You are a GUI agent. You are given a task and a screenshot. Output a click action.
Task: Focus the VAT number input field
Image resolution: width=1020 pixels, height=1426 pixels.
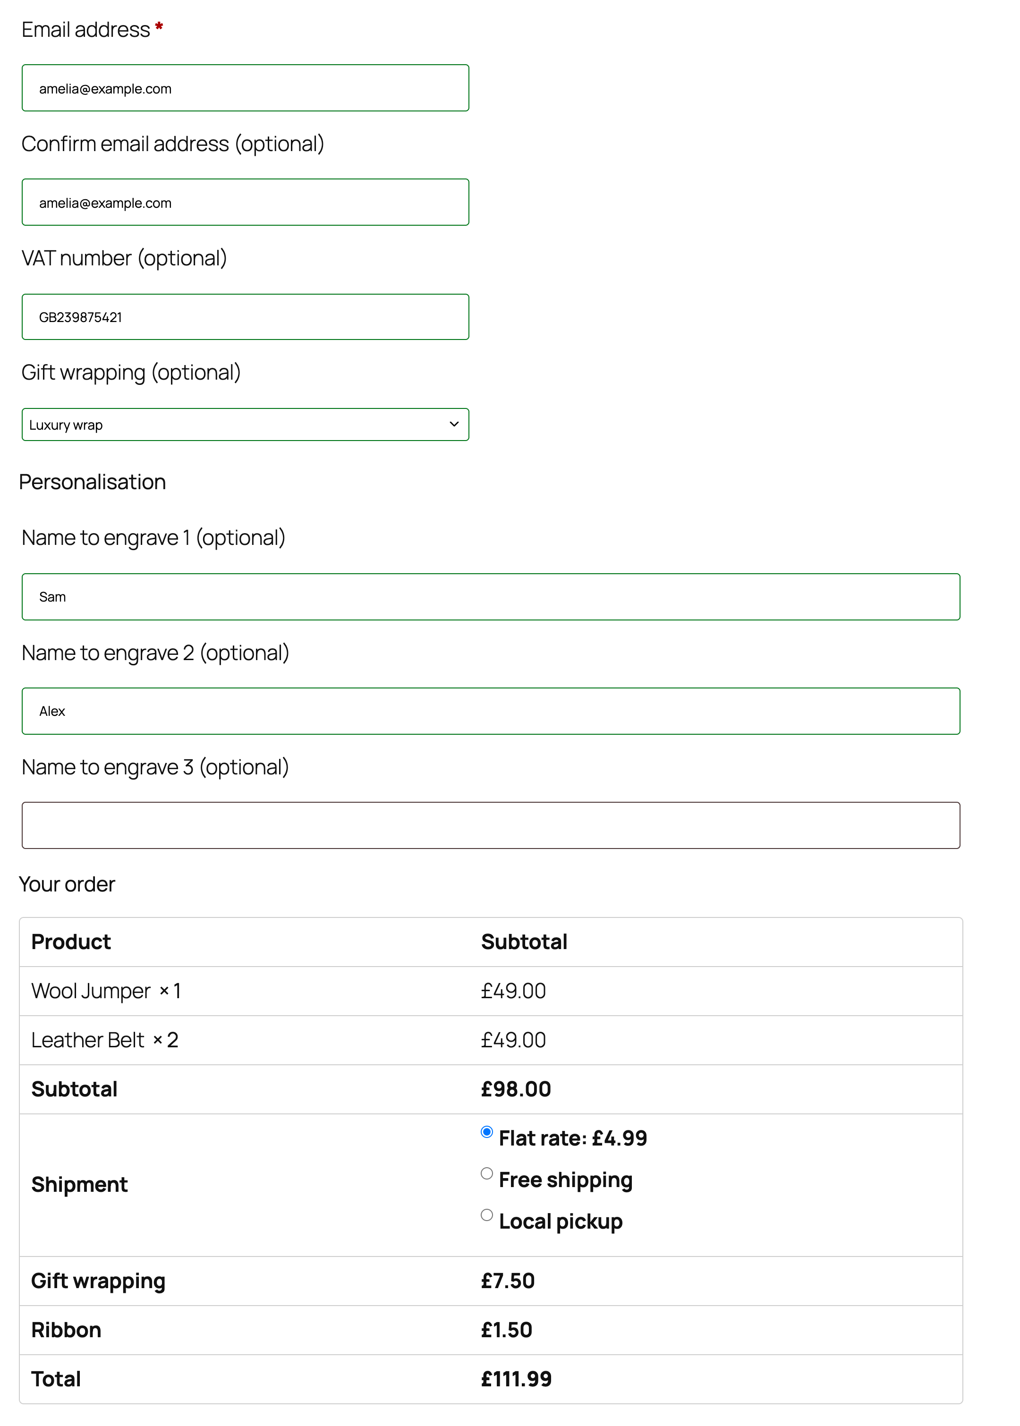click(x=245, y=316)
